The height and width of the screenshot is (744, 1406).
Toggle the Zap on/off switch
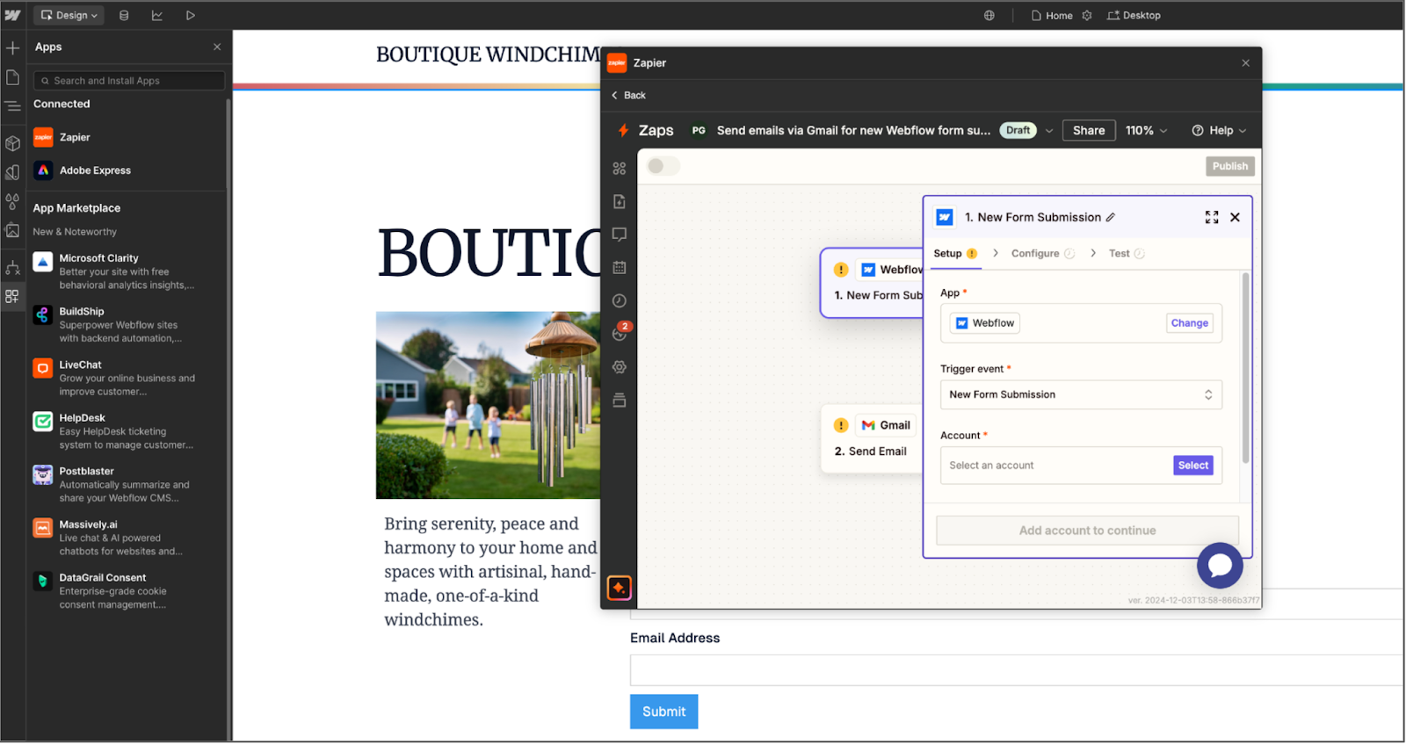(x=663, y=166)
